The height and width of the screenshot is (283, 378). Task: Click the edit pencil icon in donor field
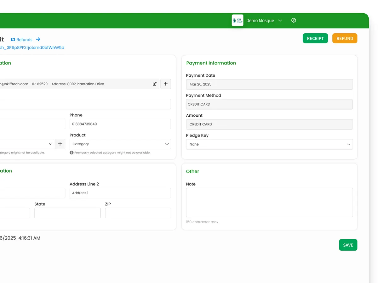point(155,84)
